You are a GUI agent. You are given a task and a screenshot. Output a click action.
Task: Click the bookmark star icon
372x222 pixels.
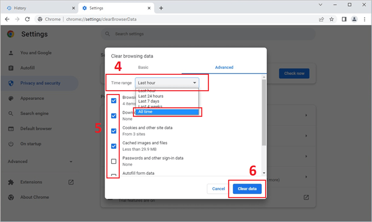332,19
